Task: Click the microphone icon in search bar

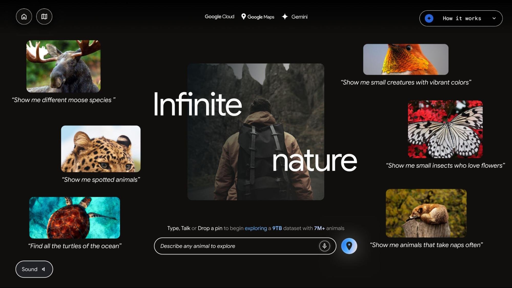Action: click(x=323, y=246)
